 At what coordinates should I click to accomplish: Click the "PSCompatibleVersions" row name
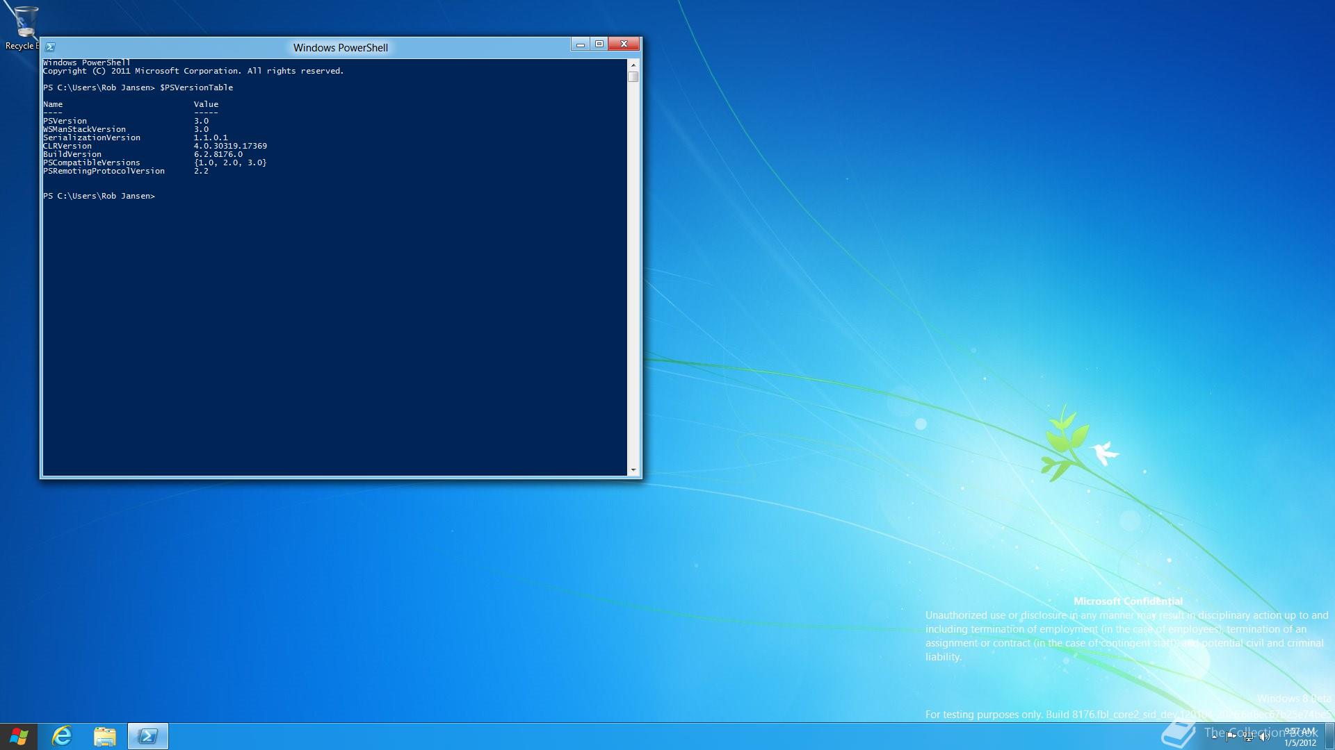[x=92, y=162]
